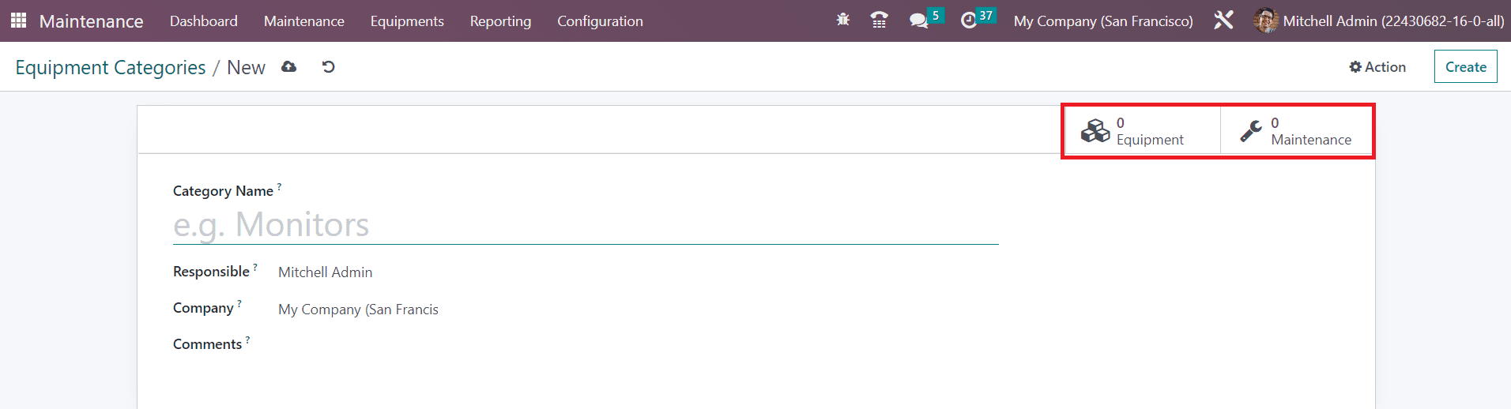Click the bug debug icon

tap(843, 20)
